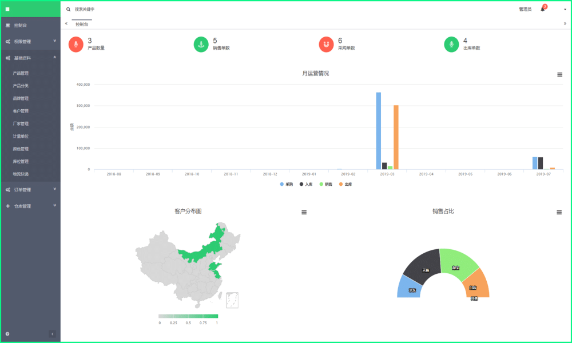Click the gears icon beside 权限管理

[x=7, y=42]
